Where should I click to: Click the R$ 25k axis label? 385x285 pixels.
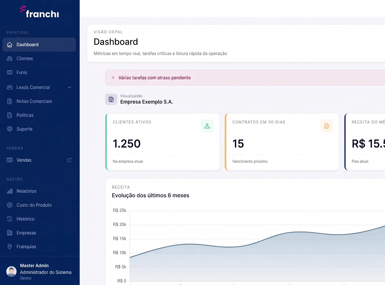tap(120, 210)
